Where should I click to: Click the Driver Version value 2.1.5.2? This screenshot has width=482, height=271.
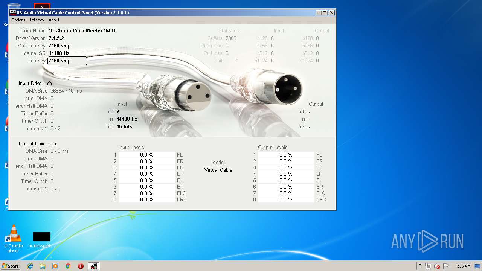pyautogui.click(x=56, y=38)
